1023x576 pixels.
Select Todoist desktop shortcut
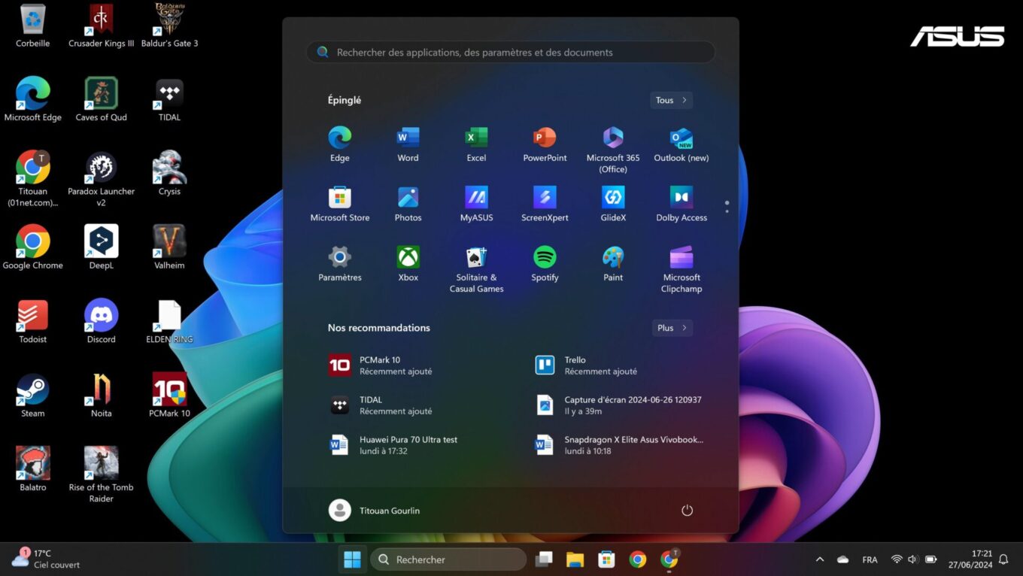click(33, 322)
